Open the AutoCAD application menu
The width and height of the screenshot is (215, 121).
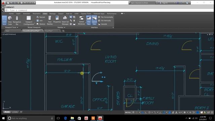click(3, 3)
